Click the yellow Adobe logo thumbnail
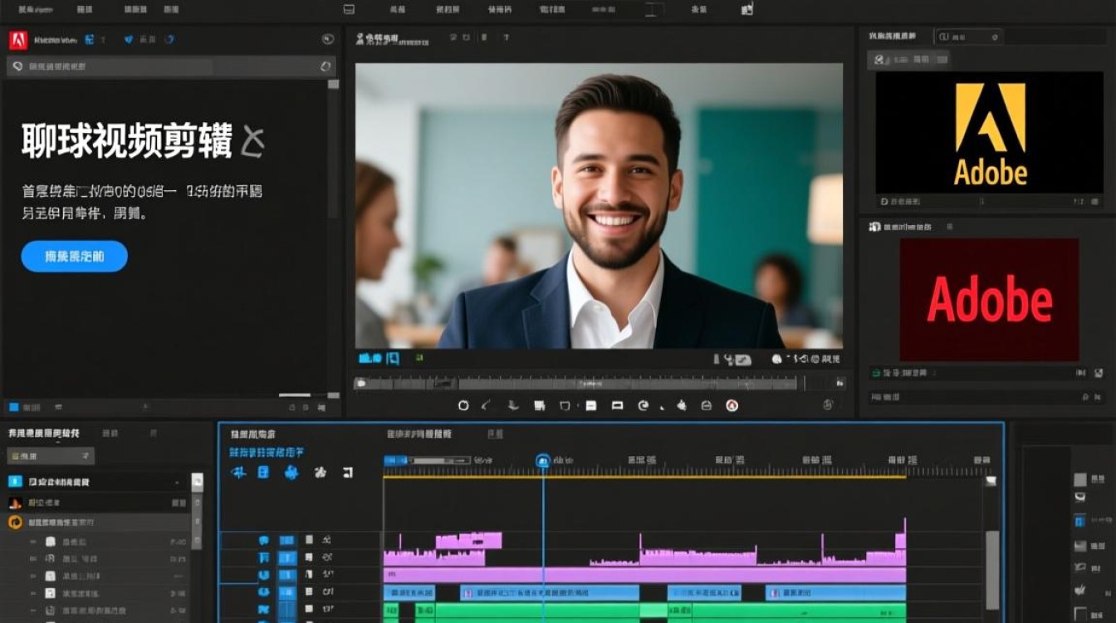The image size is (1116, 623). coord(989,132)
